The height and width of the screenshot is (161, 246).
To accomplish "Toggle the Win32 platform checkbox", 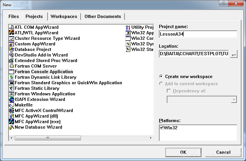I will point(161,128).
